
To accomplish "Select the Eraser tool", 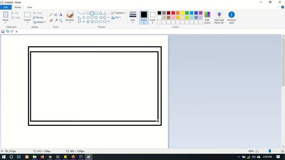I will [51, 20].
